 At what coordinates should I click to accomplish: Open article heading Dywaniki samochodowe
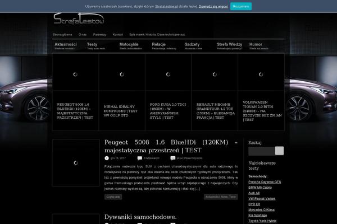pyautogui.click(x=140, y=217)
